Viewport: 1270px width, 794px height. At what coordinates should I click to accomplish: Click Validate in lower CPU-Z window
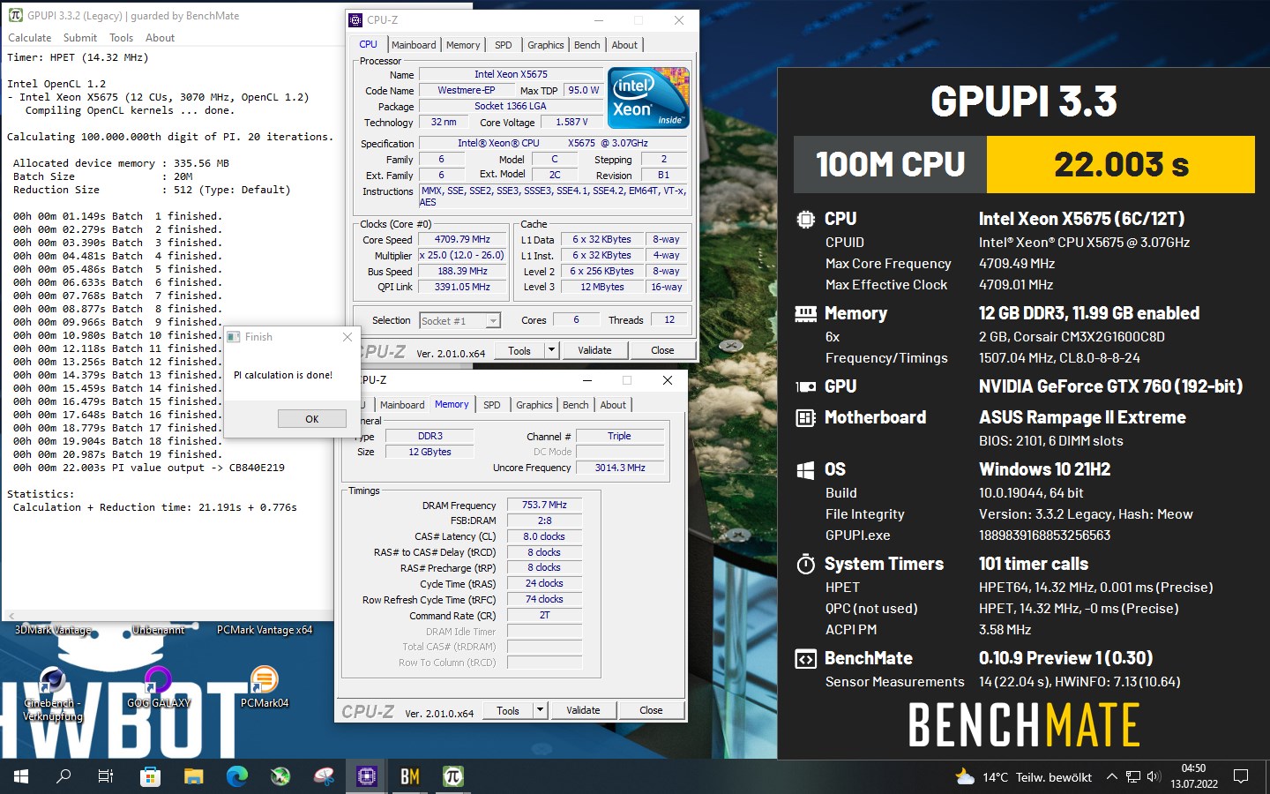[583, 710]
